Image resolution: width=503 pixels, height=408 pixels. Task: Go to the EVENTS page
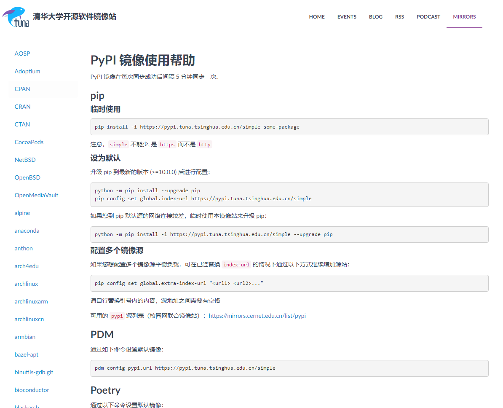[x=347, y=17]
